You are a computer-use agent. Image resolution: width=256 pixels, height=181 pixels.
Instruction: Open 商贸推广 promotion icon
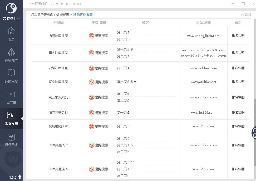click(x=11, y=55)
